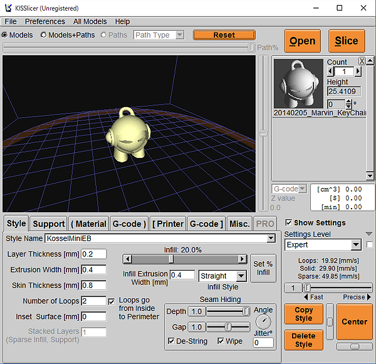Toggle Loops go from Inside to Perimeter
The image size is (376, 364).
tap(112, 301)
